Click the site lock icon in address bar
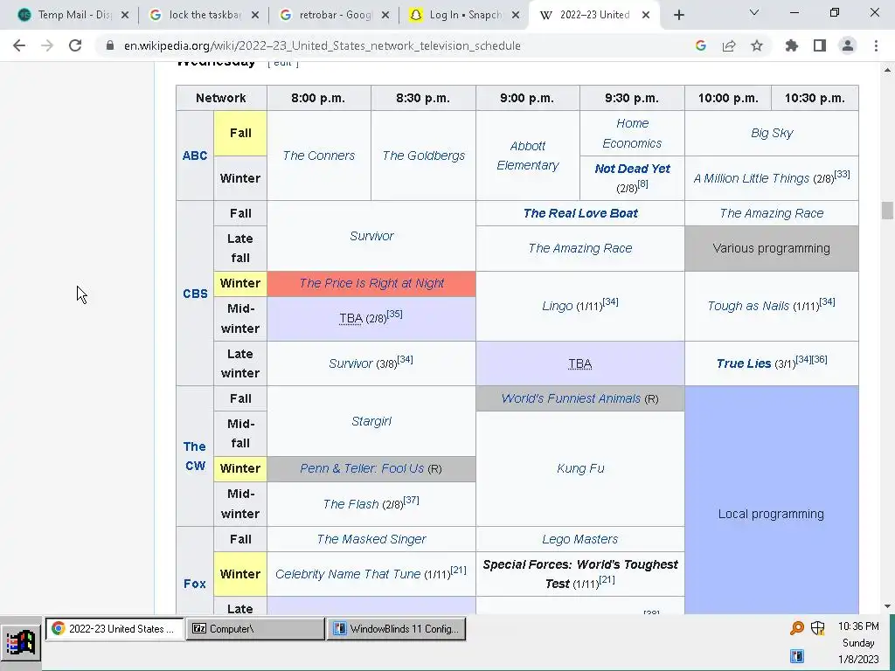 click(x=110, y=45)
